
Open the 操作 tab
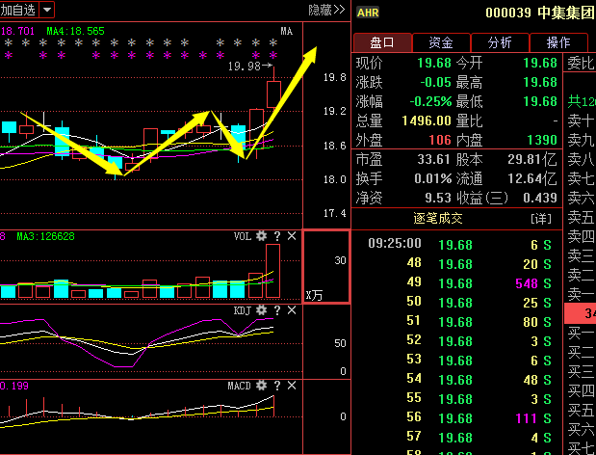point(558,42)
